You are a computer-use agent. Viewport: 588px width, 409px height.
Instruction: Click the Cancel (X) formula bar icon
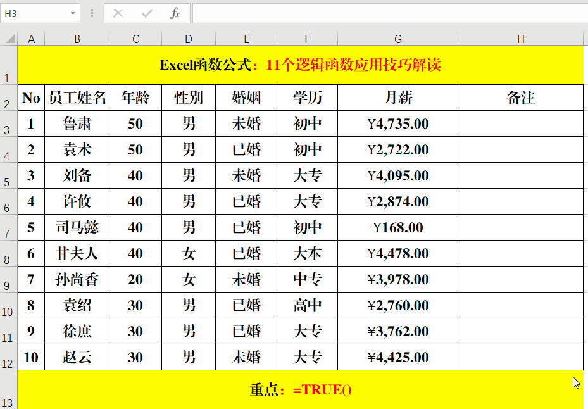click(x=118, y=13)
